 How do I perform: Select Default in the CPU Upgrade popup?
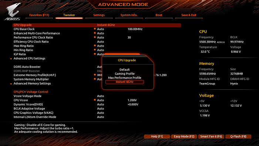pyautogui.click(x=125, y=70)
